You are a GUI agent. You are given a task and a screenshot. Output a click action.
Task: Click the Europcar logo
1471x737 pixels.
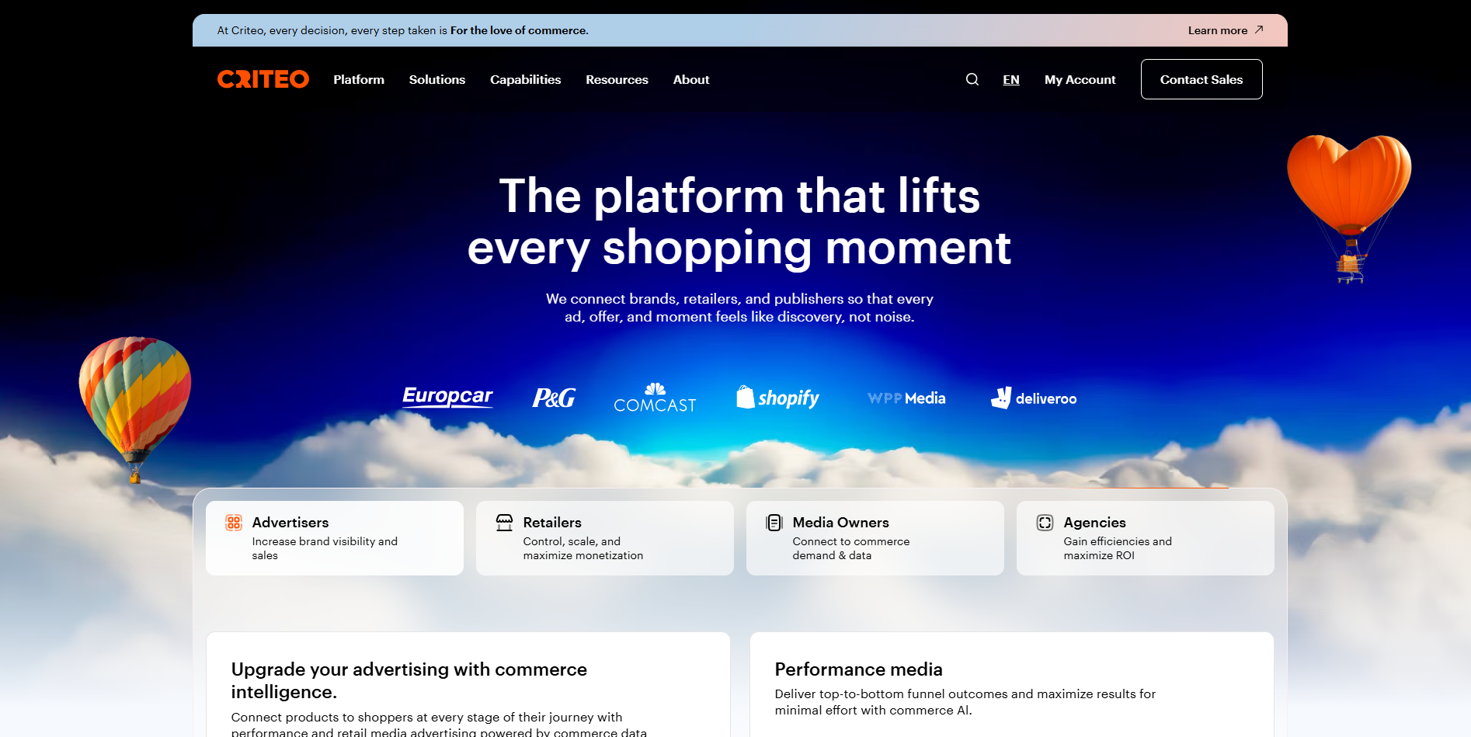tap(447, 396)
